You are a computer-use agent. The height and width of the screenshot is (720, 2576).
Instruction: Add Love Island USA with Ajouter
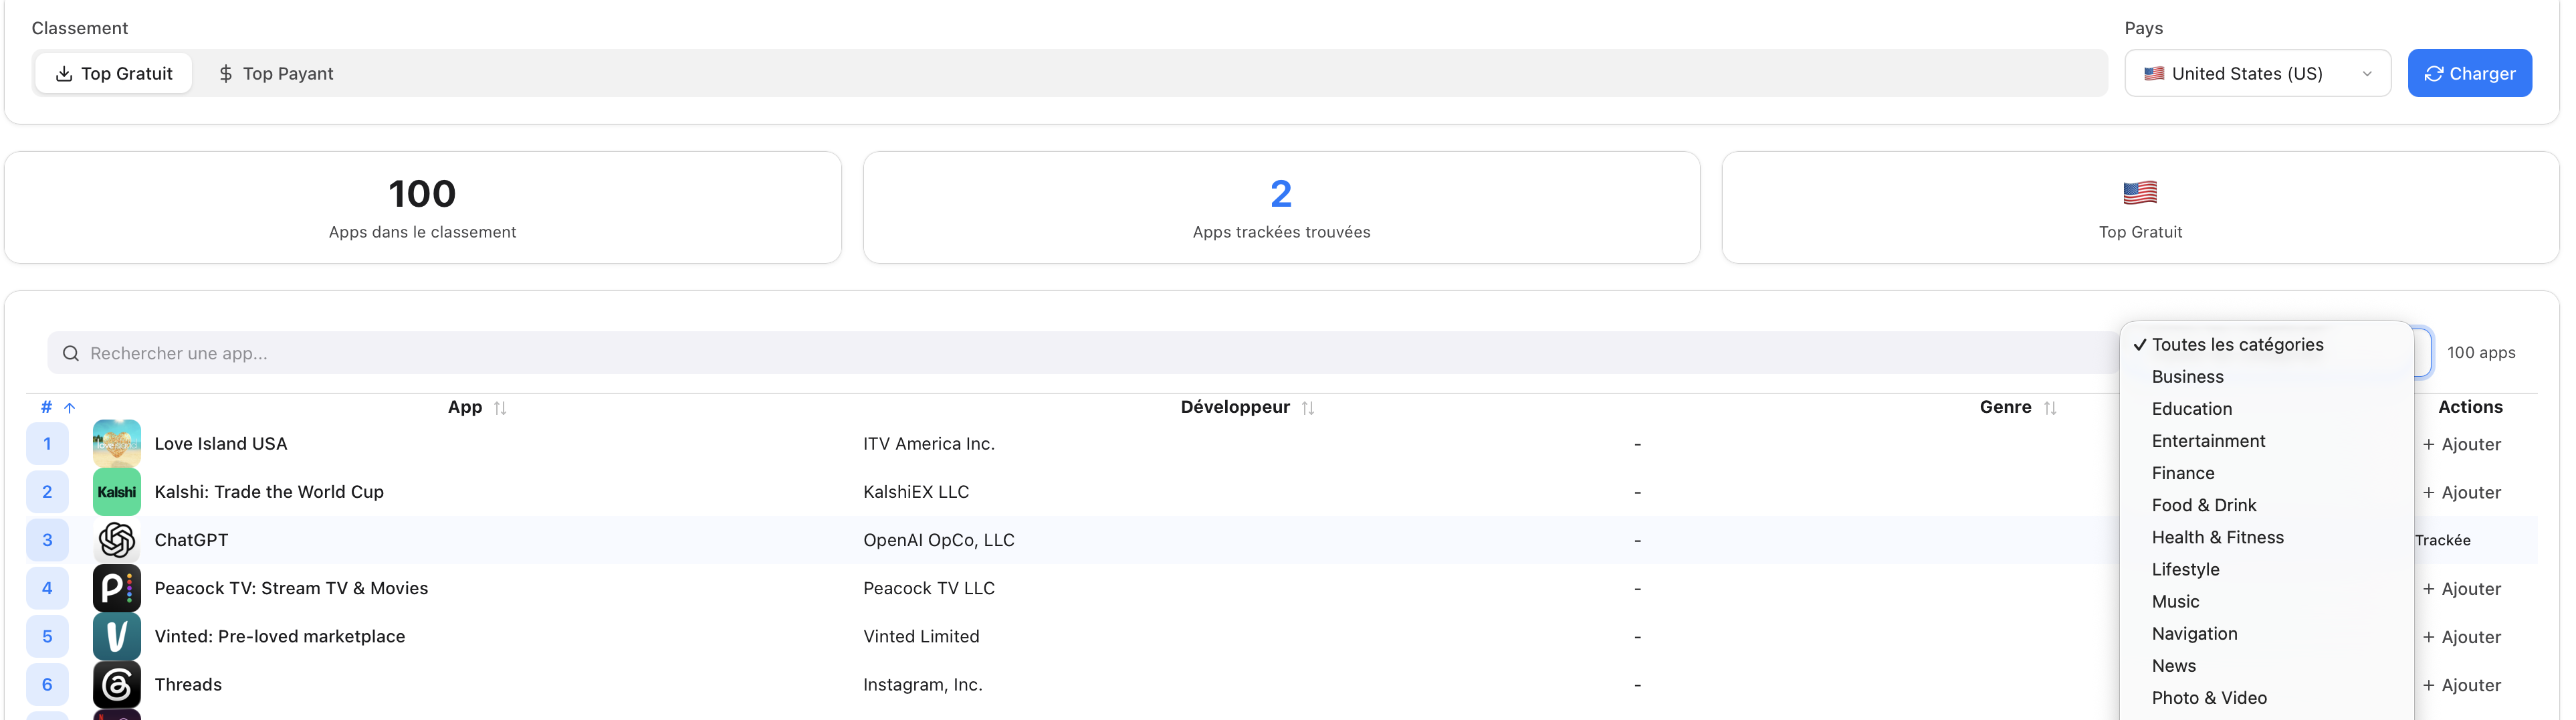click(2462, 444)
